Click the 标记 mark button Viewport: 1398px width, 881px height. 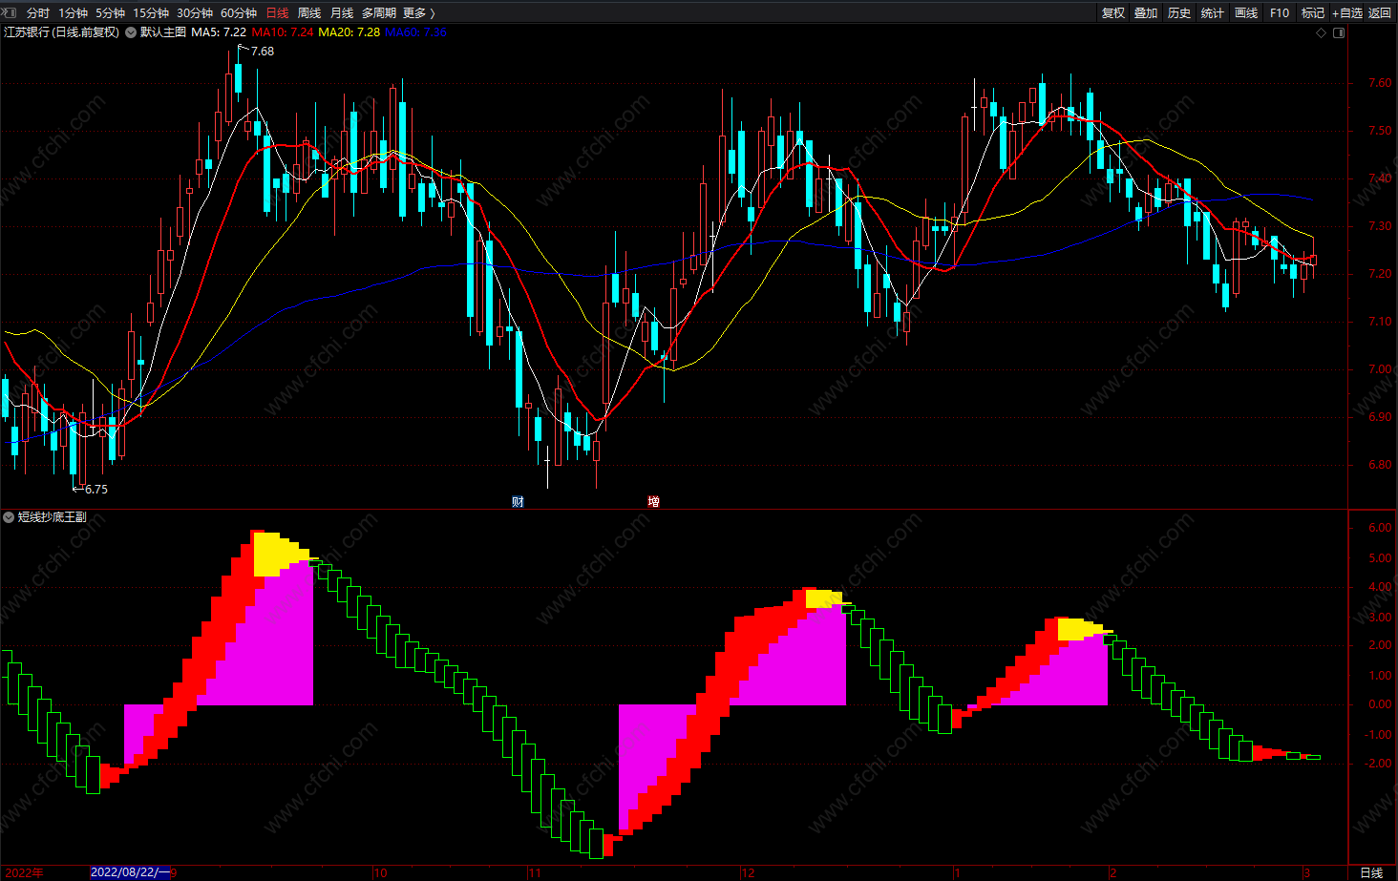coord(1313,12)
